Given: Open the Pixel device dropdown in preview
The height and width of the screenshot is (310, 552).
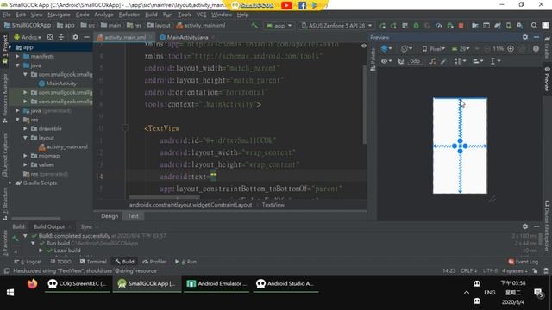Looking at the screenshot, I should click(x=433, y=49).
